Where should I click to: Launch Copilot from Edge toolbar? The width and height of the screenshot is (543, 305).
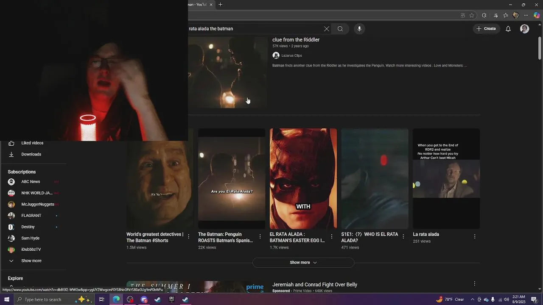pyautogui.click(x=537, y=15)
